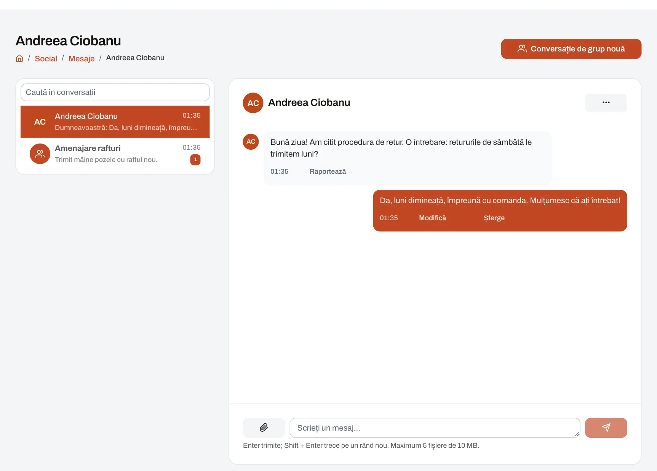
Task: Click the AC avatar in conversation list
Action: pyautogui.click(x=40, y=122)
